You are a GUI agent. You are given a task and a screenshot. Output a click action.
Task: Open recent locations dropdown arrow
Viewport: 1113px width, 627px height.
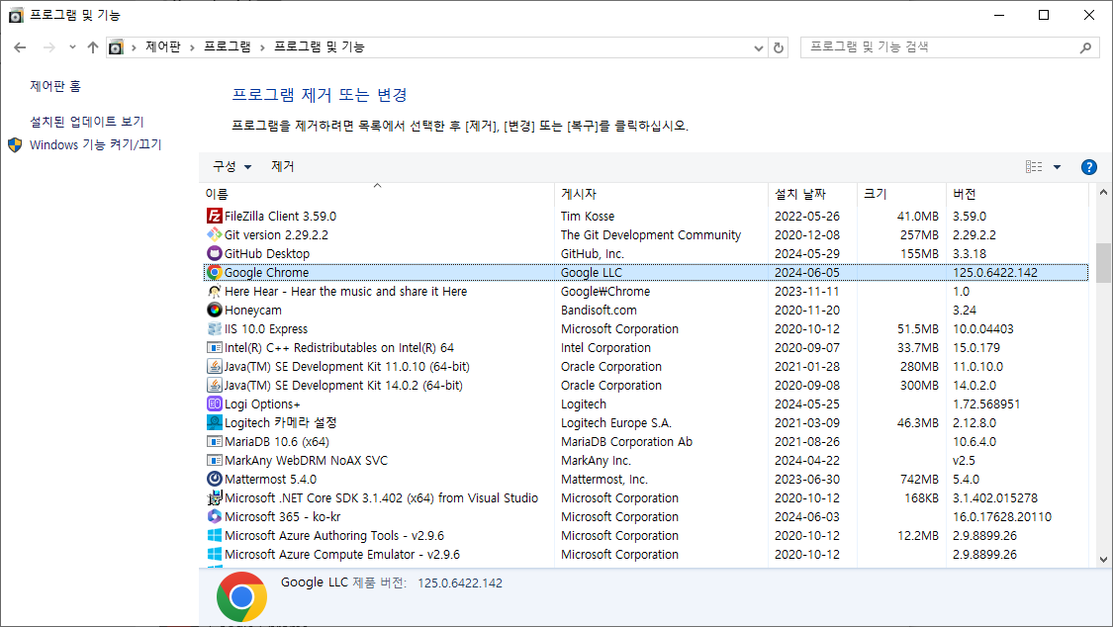(x=72, y=47)
